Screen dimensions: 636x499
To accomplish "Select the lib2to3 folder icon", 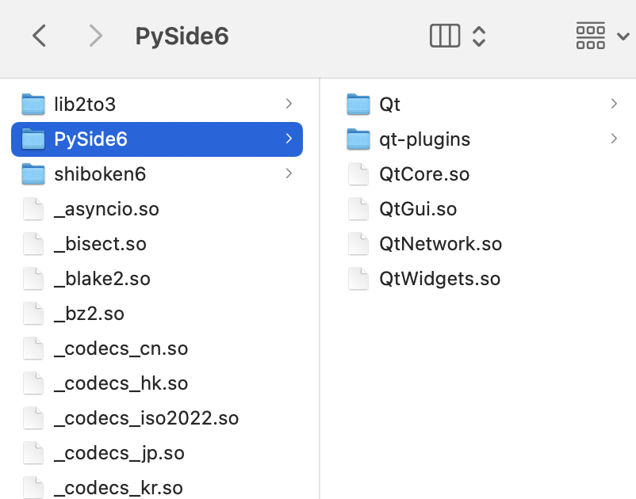I will pyautogui.click(x=33, y=104).
